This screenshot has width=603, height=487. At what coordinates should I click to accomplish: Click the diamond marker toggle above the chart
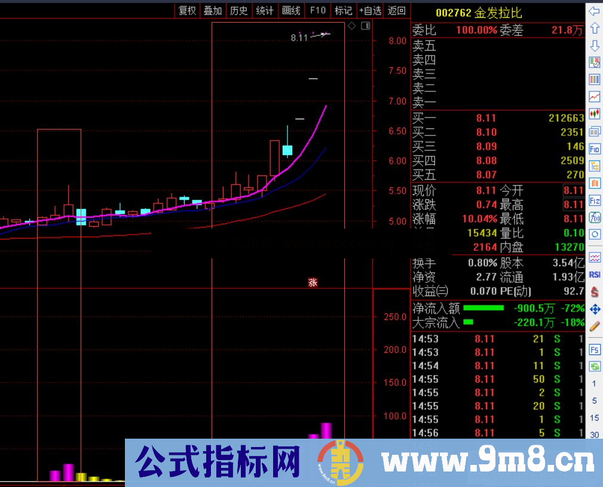pos(351,25)
